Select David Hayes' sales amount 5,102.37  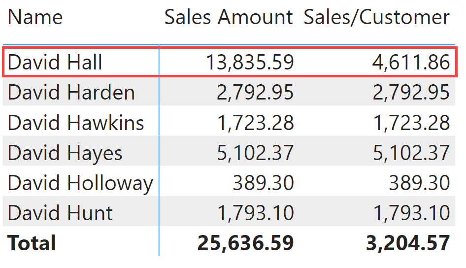click(x=255, y=153)
